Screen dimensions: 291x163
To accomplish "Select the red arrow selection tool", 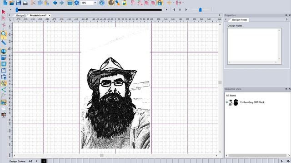I will pos(4,12).
